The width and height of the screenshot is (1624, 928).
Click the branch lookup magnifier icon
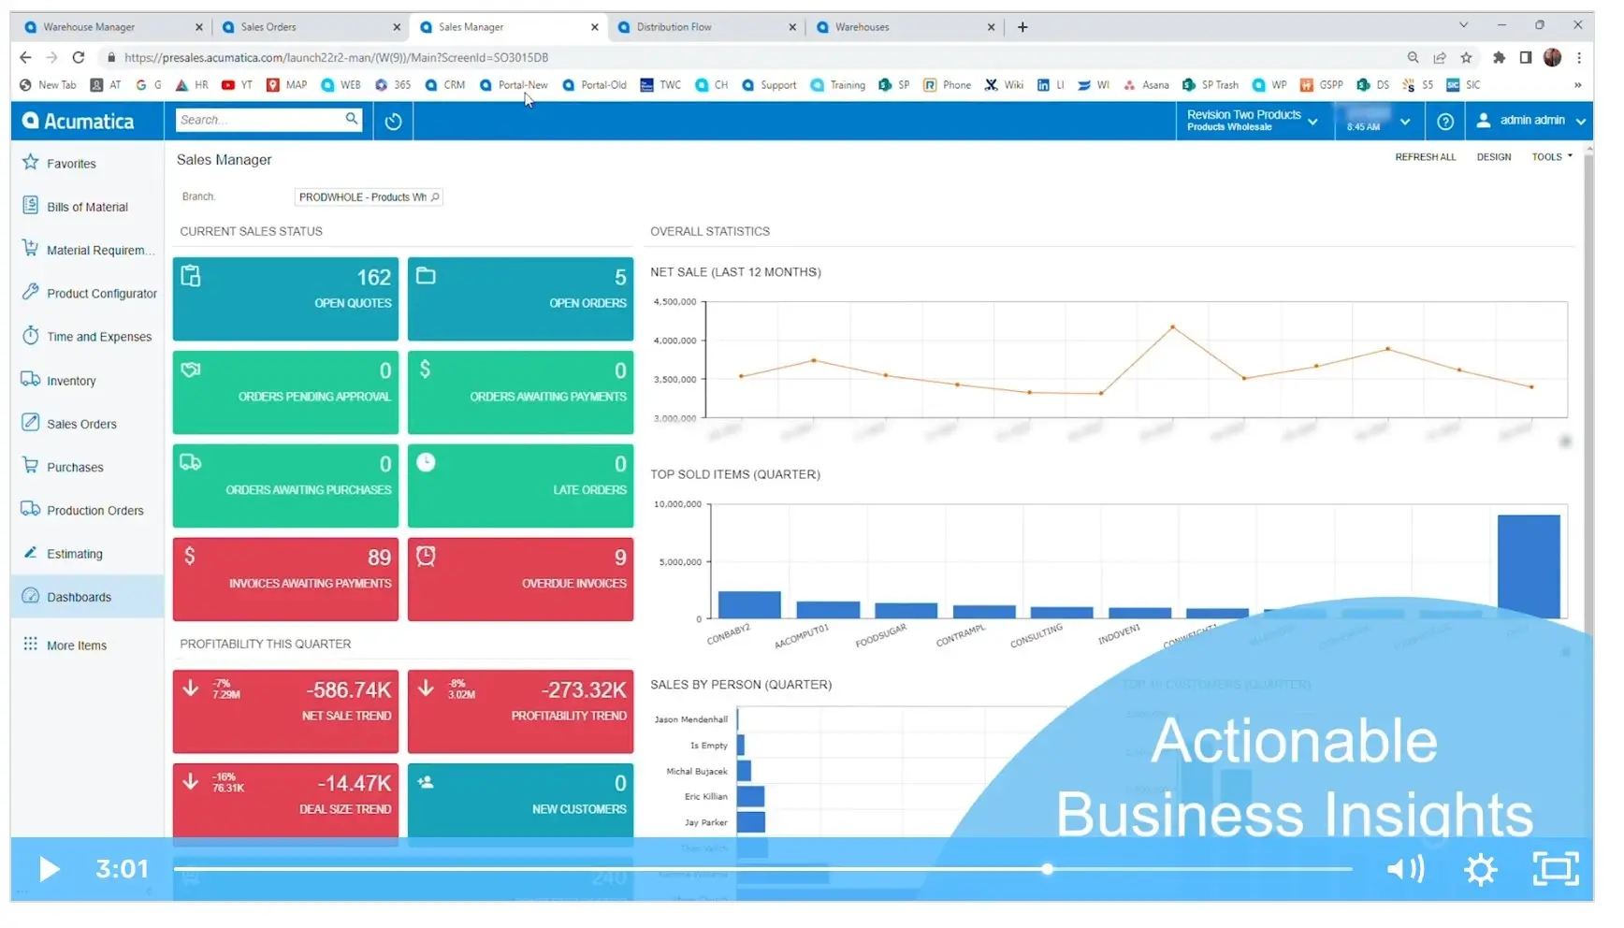point(435,197)
